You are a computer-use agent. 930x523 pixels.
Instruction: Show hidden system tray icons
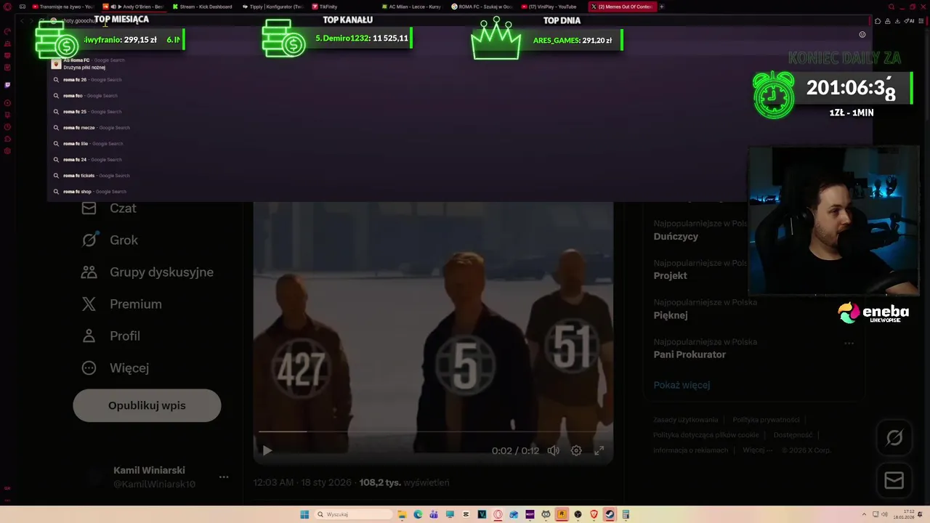(864, 514)
